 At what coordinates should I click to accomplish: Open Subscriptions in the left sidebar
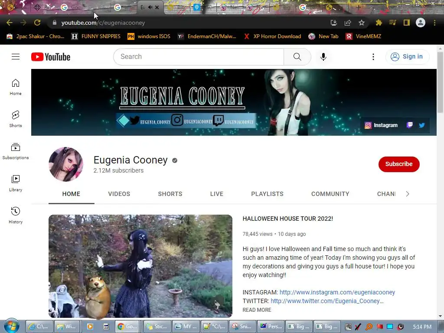[x=16, y=151]
